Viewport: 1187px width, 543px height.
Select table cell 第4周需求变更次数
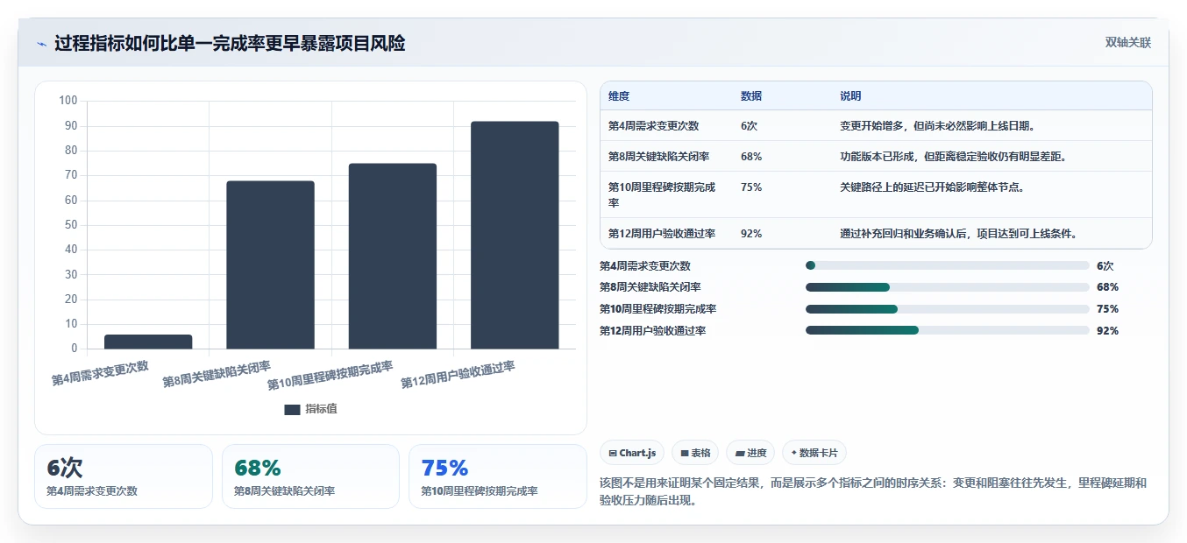[x=653, y=126]
